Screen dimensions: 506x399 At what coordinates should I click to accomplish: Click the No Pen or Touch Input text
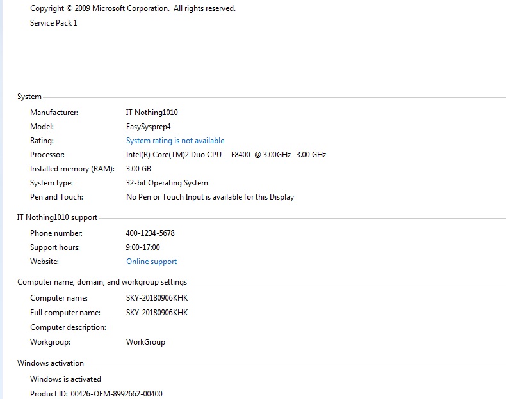(x=209, y=197)
